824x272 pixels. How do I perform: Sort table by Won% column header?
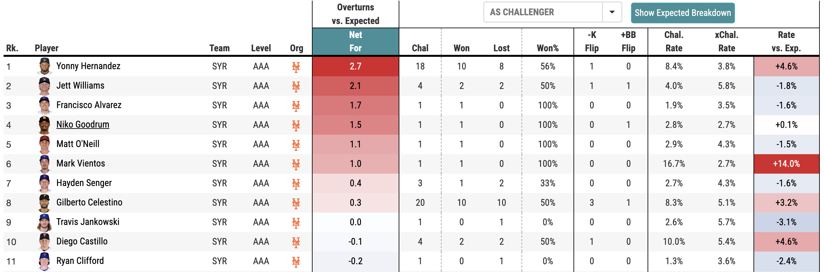(547, 48)
